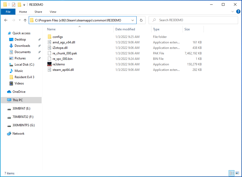Click the Documents pin icon

pos(39,52)
